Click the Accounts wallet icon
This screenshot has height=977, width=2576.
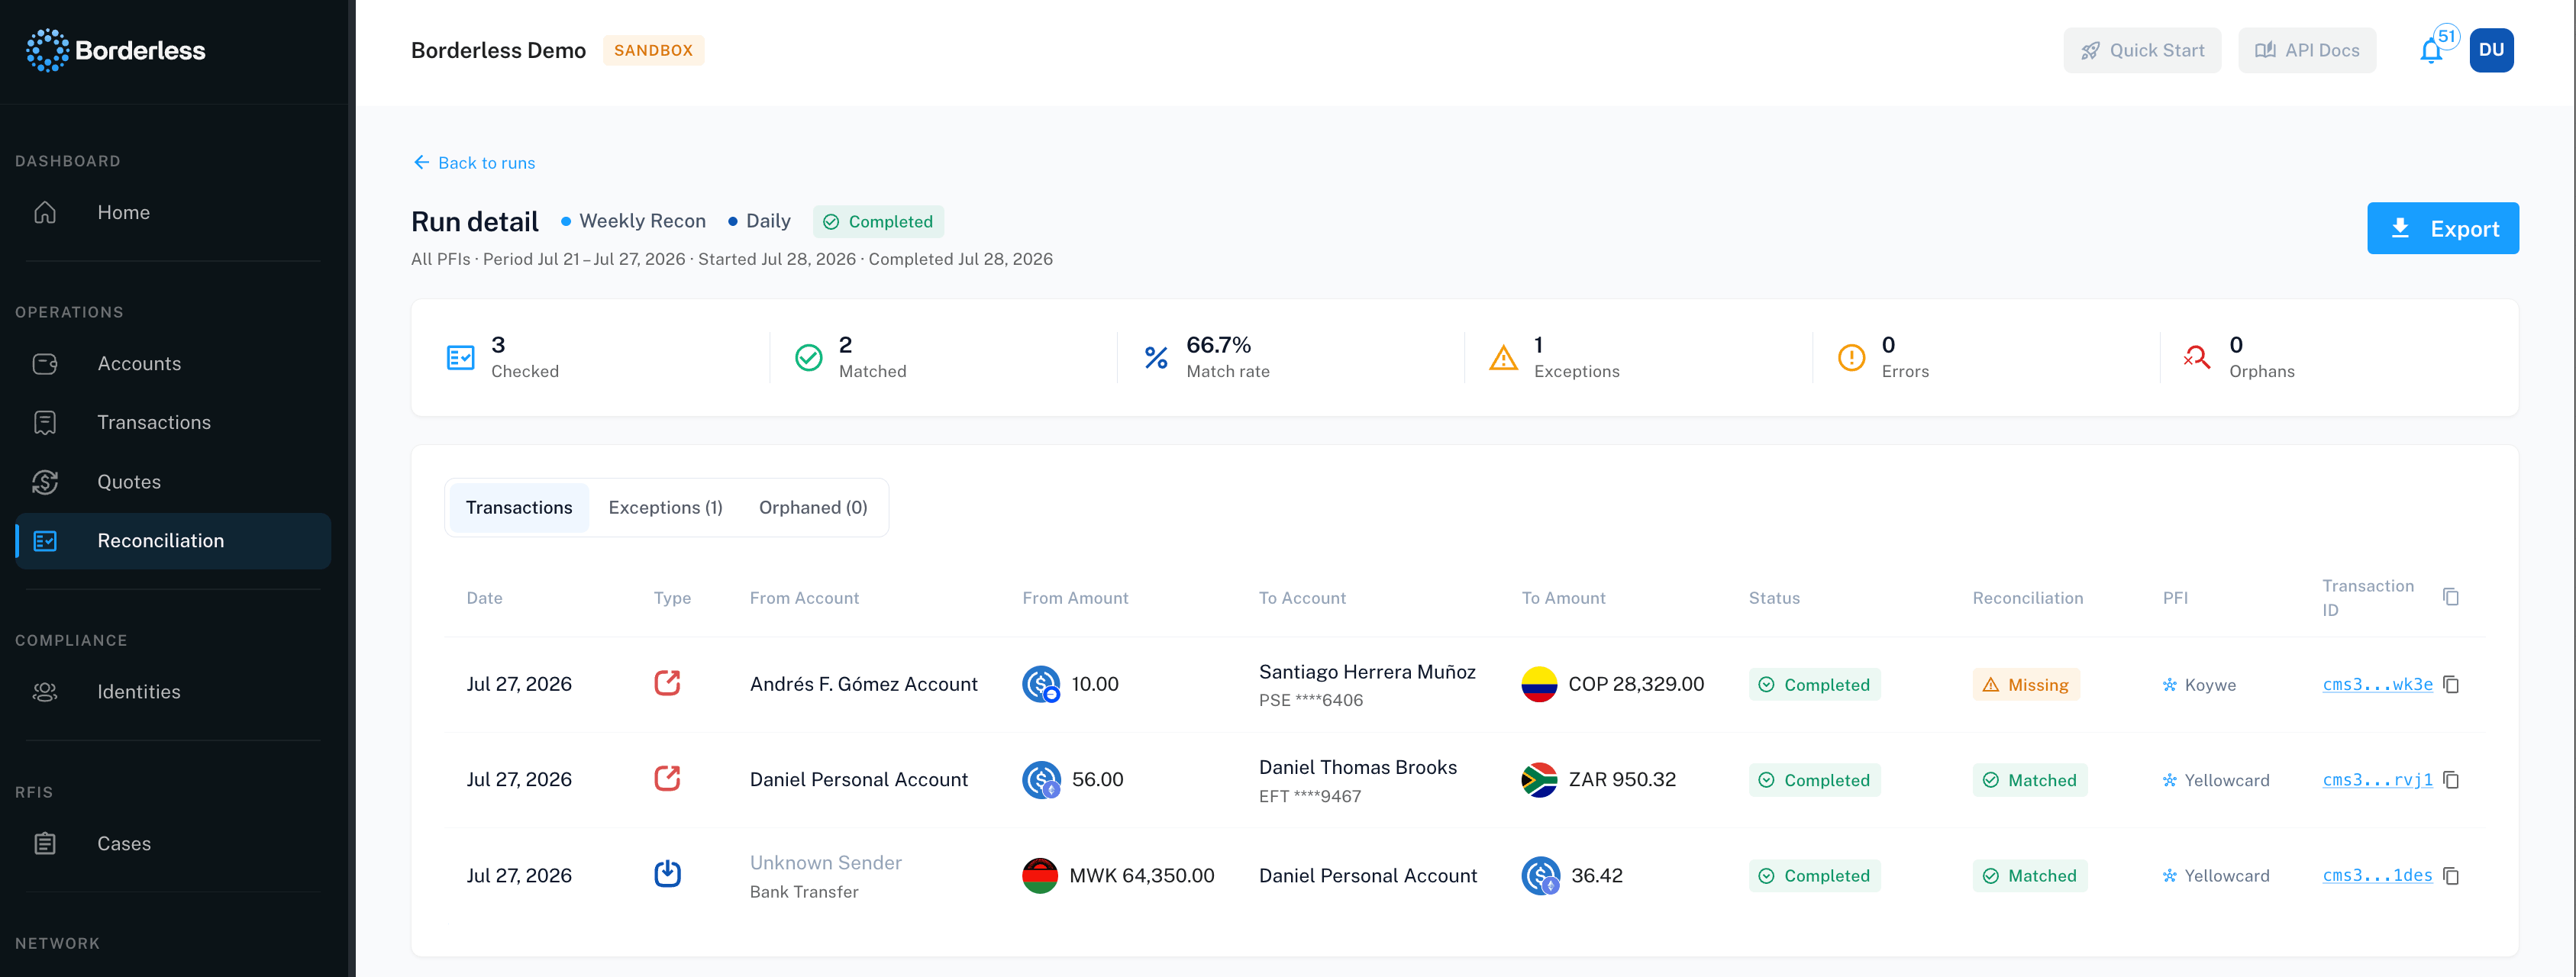coord(45,363)
